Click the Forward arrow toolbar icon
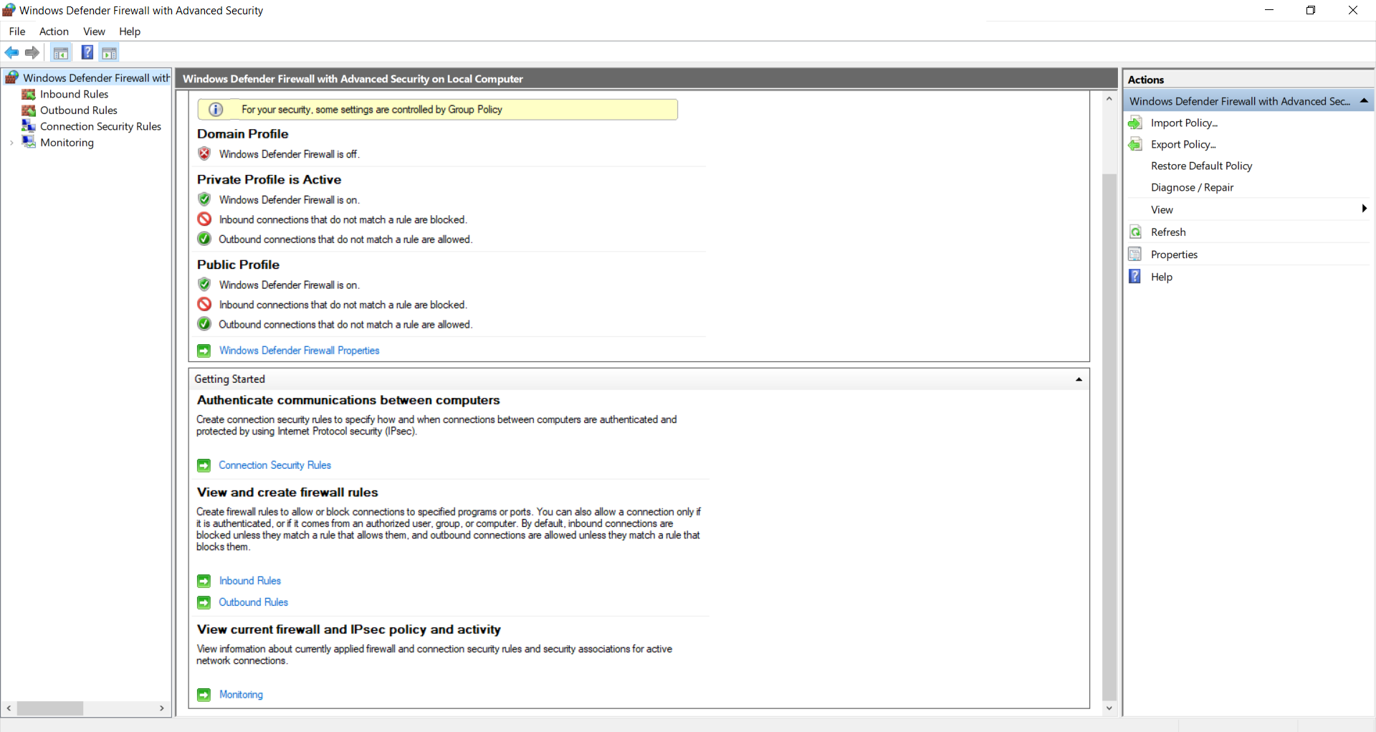Screen dimensions: 1376x732 (x=32, y=52)
